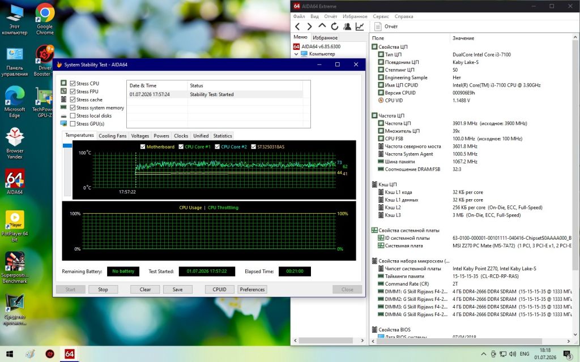
Task: Collapse the Компьютер tree node
Action: 296,54
